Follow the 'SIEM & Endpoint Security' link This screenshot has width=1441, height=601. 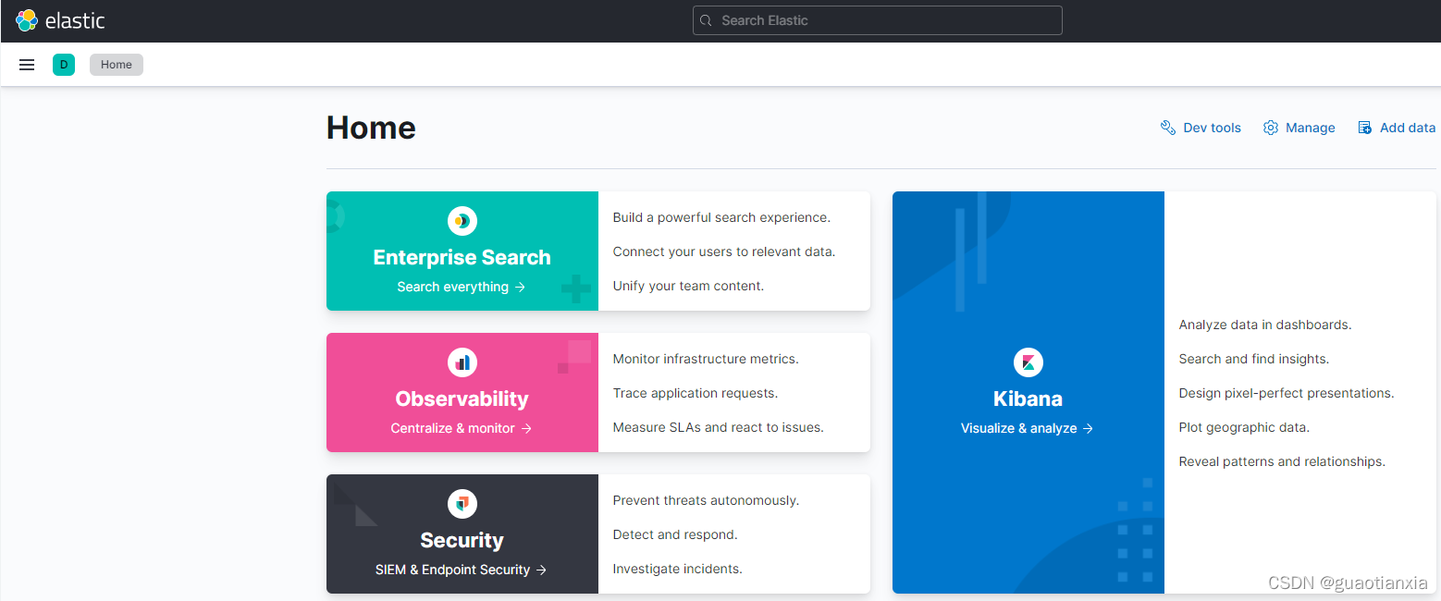pos(462,570)
